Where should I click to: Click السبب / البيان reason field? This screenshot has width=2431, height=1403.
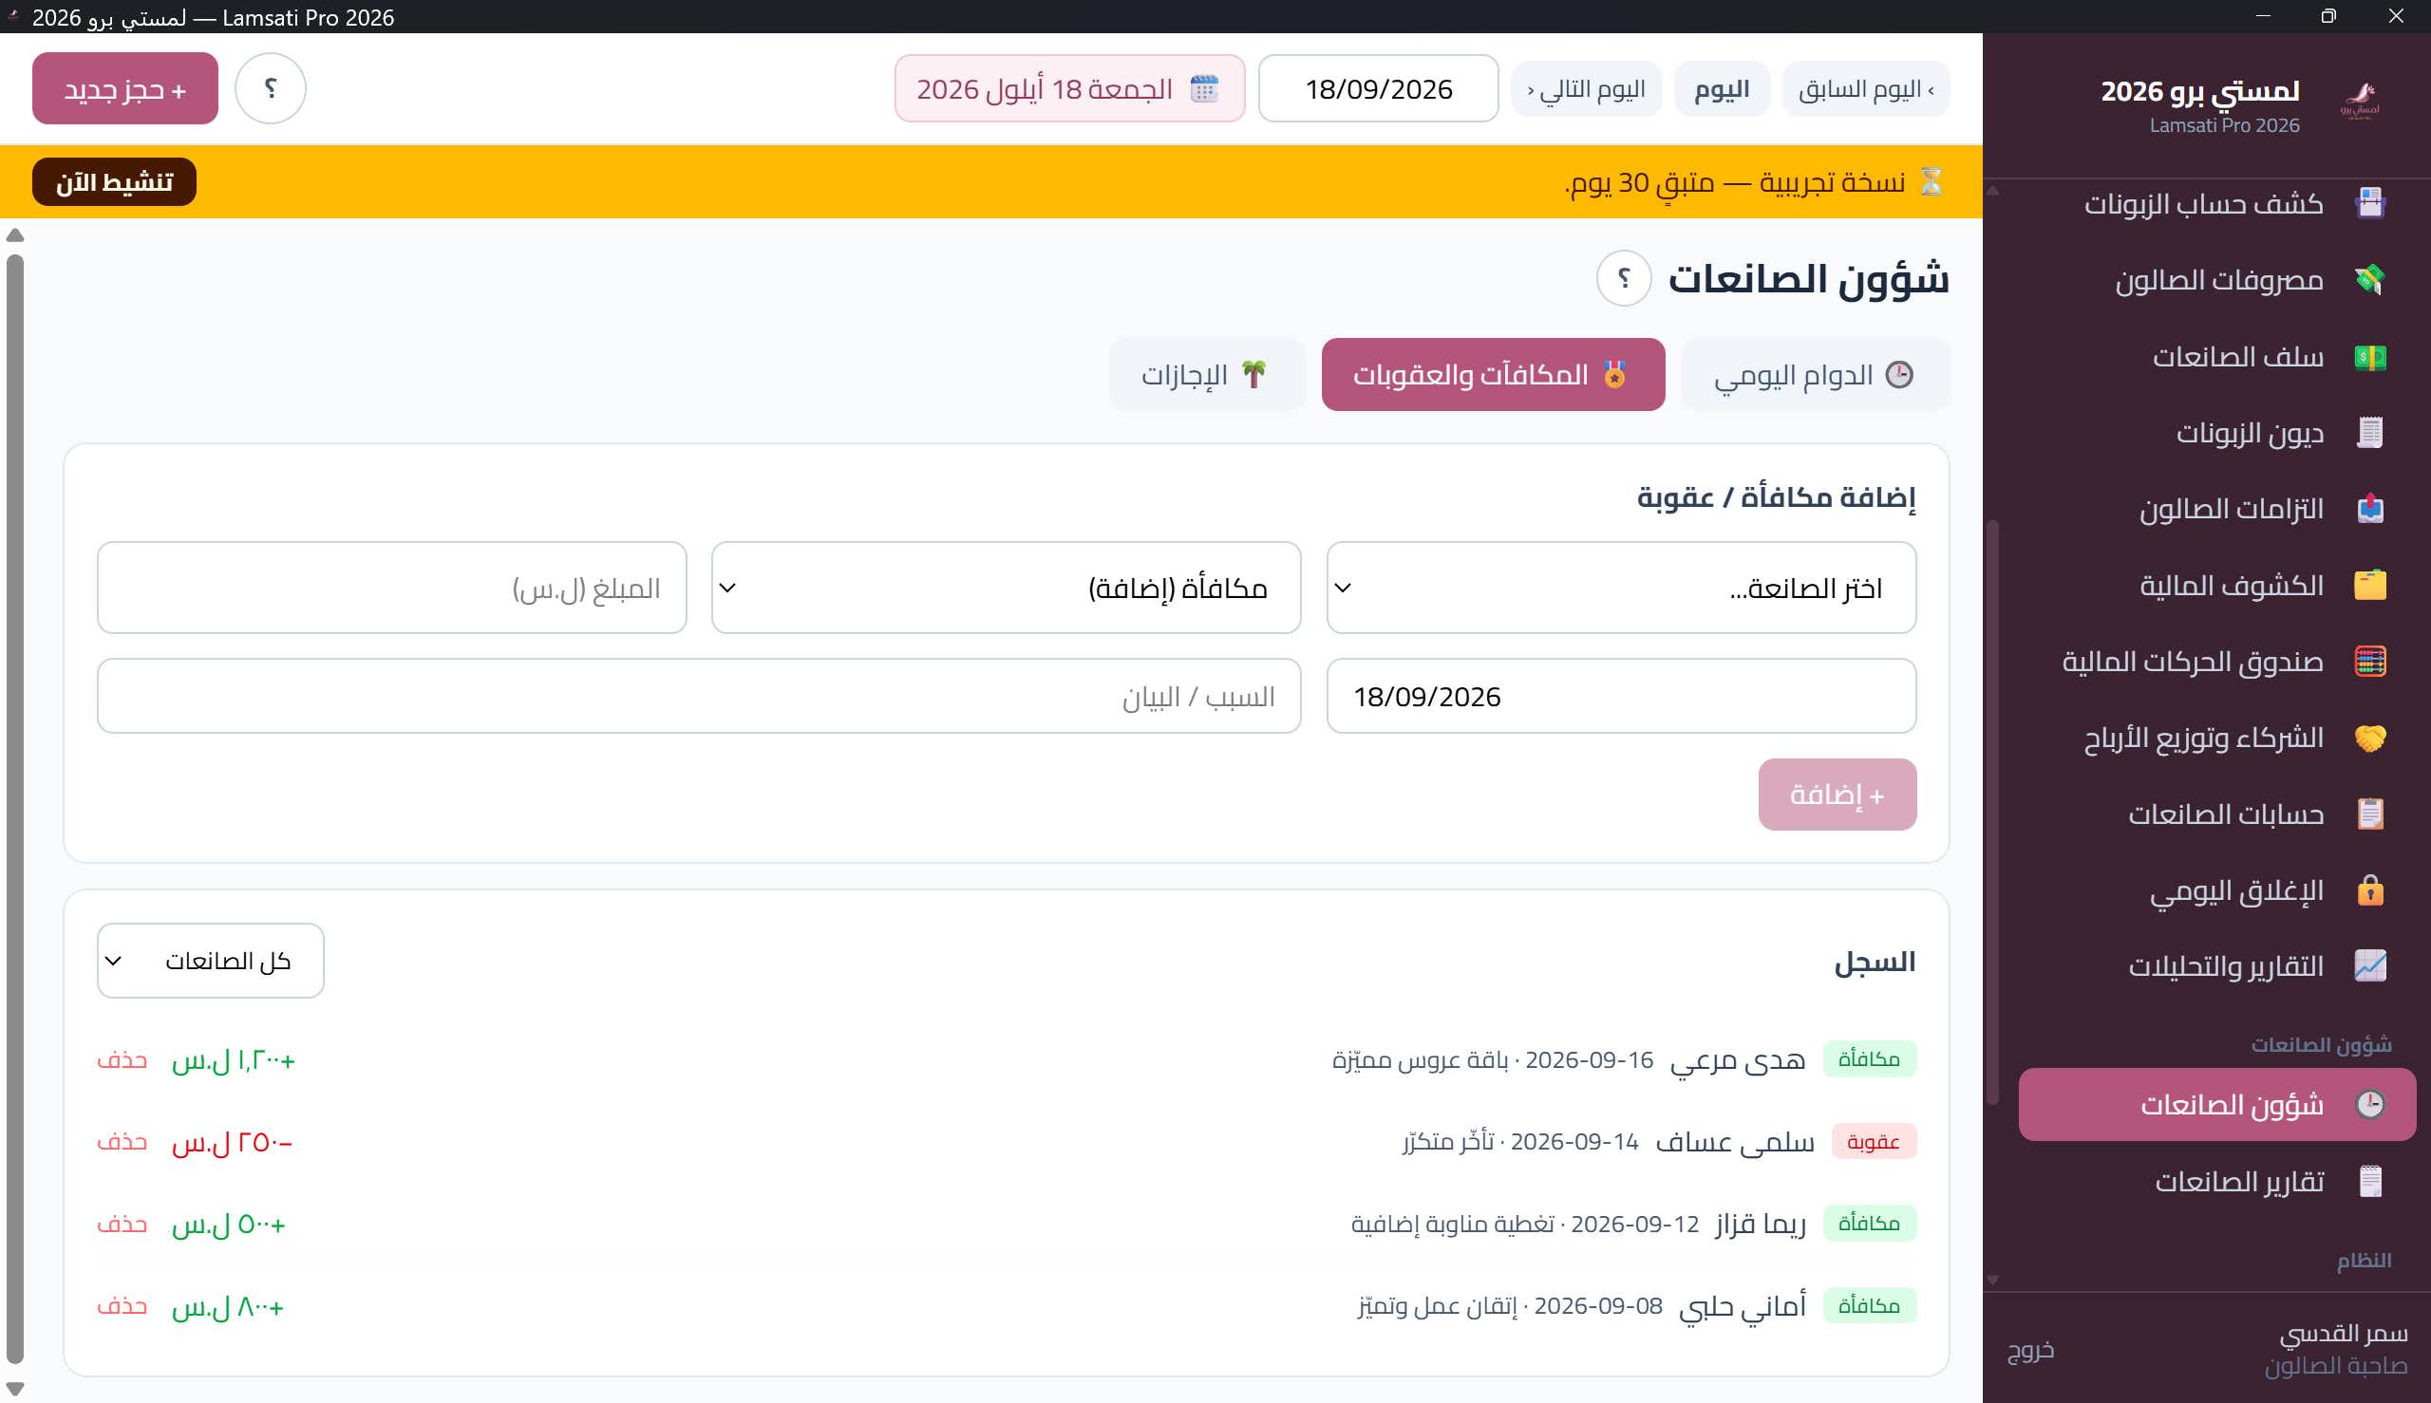click(x=699, y=696)
